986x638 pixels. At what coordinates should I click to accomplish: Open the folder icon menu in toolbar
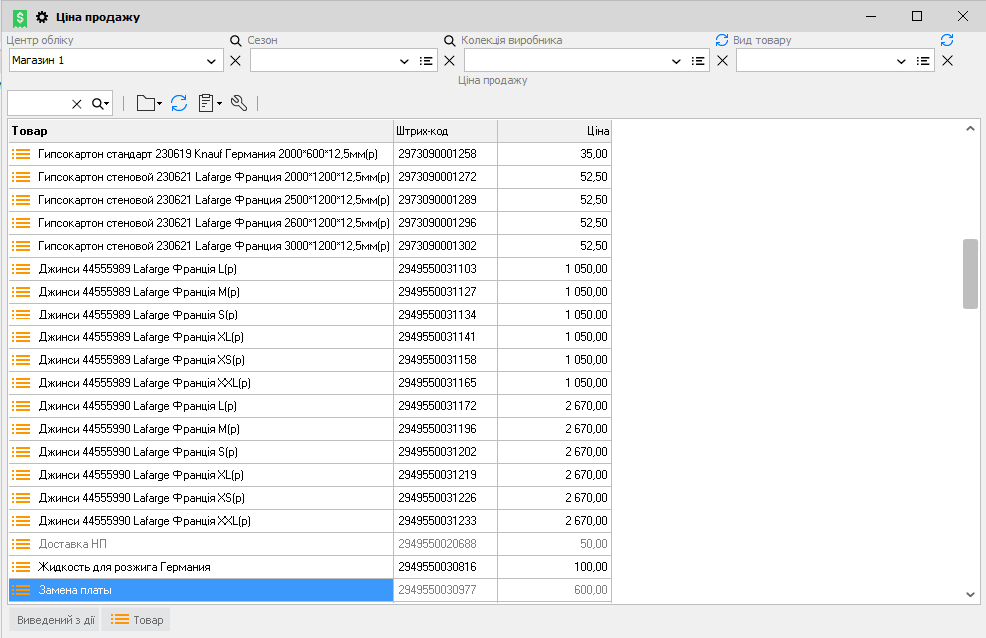pyautogui.click(x=149, y=103)
